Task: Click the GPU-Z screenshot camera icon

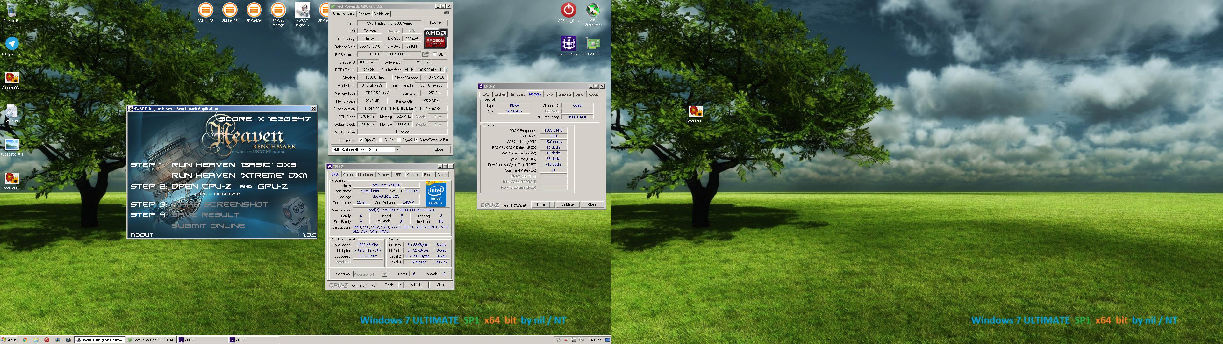Action: 446,13
